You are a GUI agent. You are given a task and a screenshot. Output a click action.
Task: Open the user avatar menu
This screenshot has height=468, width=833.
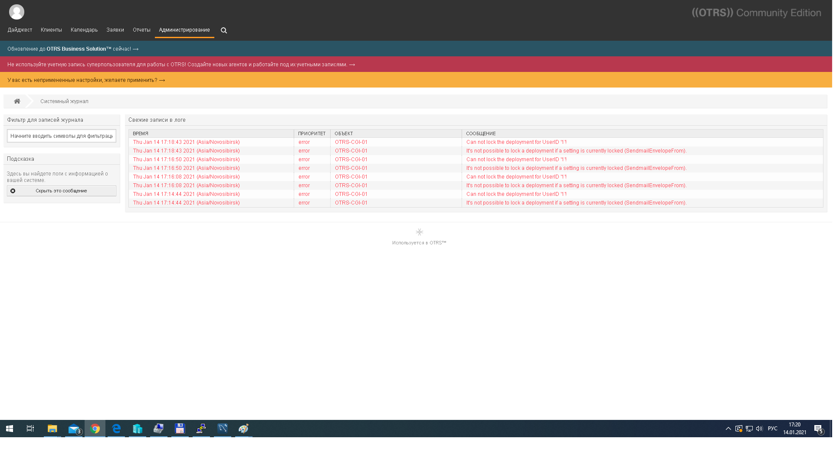(16, 12)
